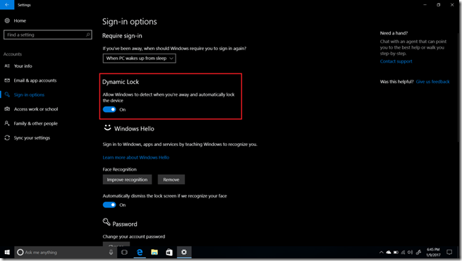
Task: Click the volume speaker tray icon
Action: click(410, 252)
